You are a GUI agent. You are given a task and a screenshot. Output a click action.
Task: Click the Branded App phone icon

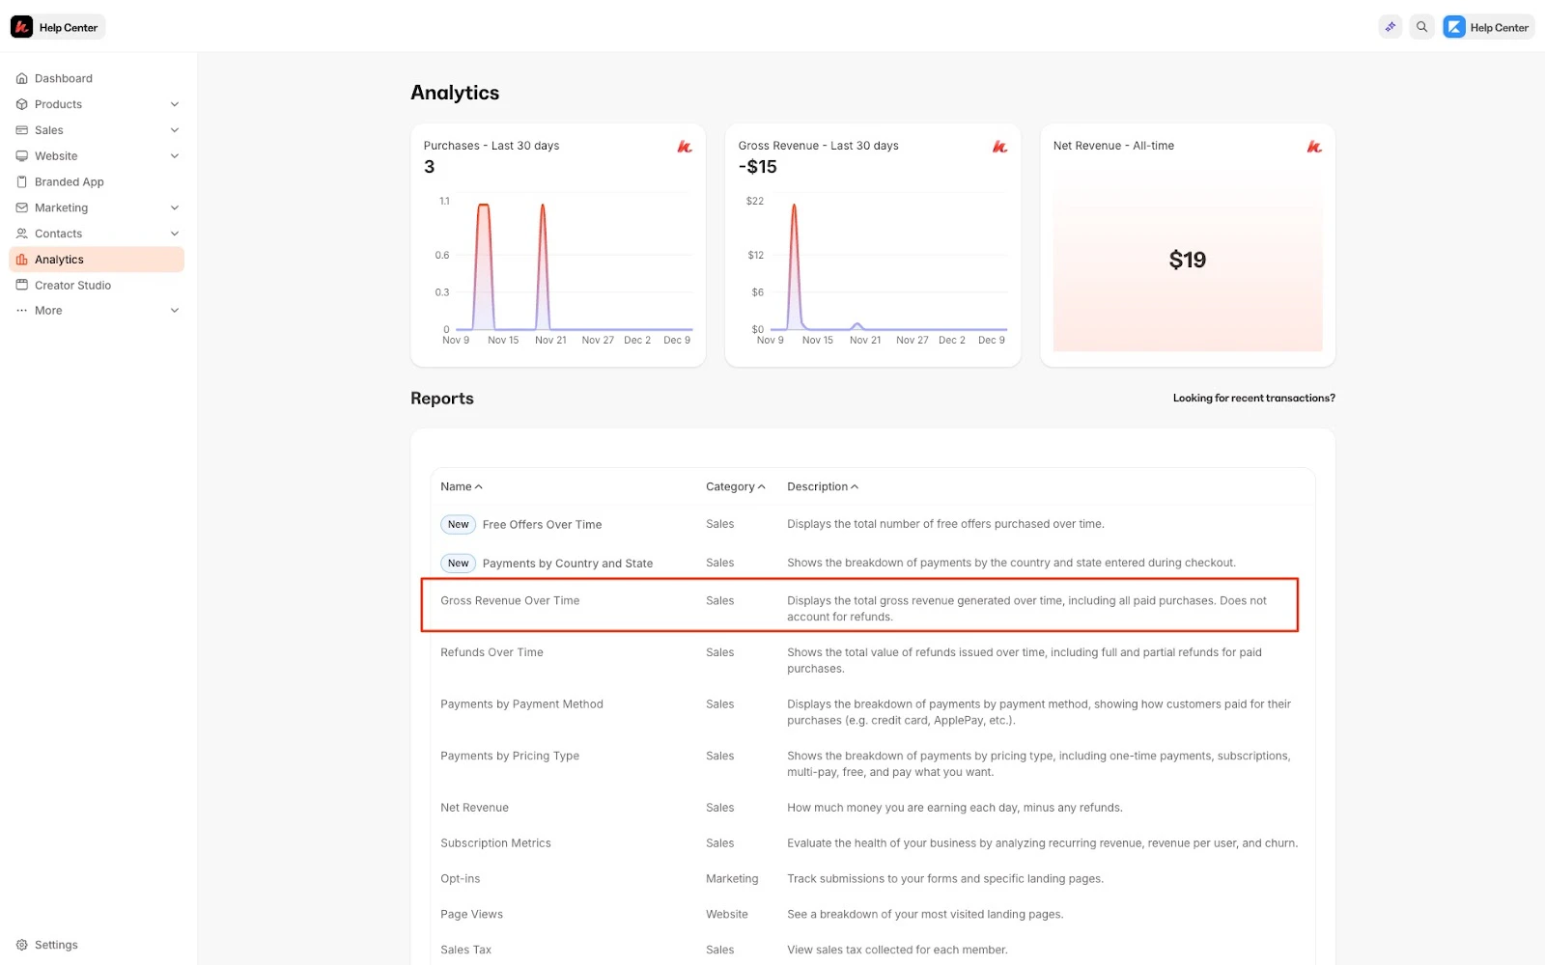pyautogui.click(x=21, y=181)
